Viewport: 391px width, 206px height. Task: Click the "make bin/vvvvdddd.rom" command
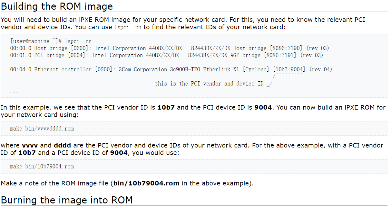pos(42,129)
